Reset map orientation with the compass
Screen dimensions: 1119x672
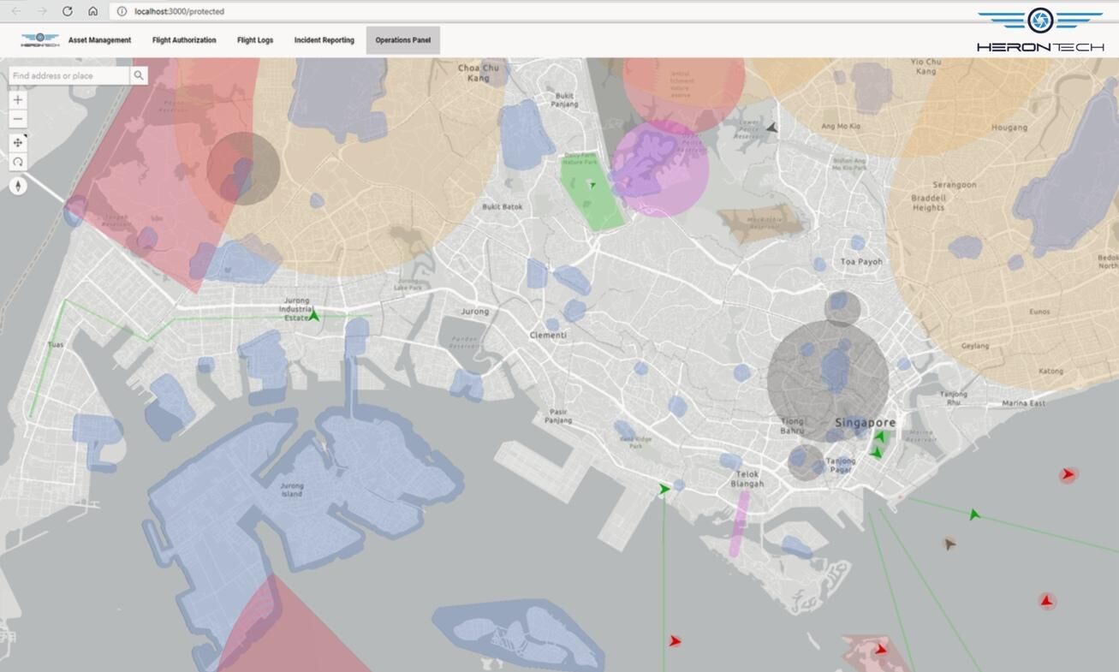pos(18,186)
